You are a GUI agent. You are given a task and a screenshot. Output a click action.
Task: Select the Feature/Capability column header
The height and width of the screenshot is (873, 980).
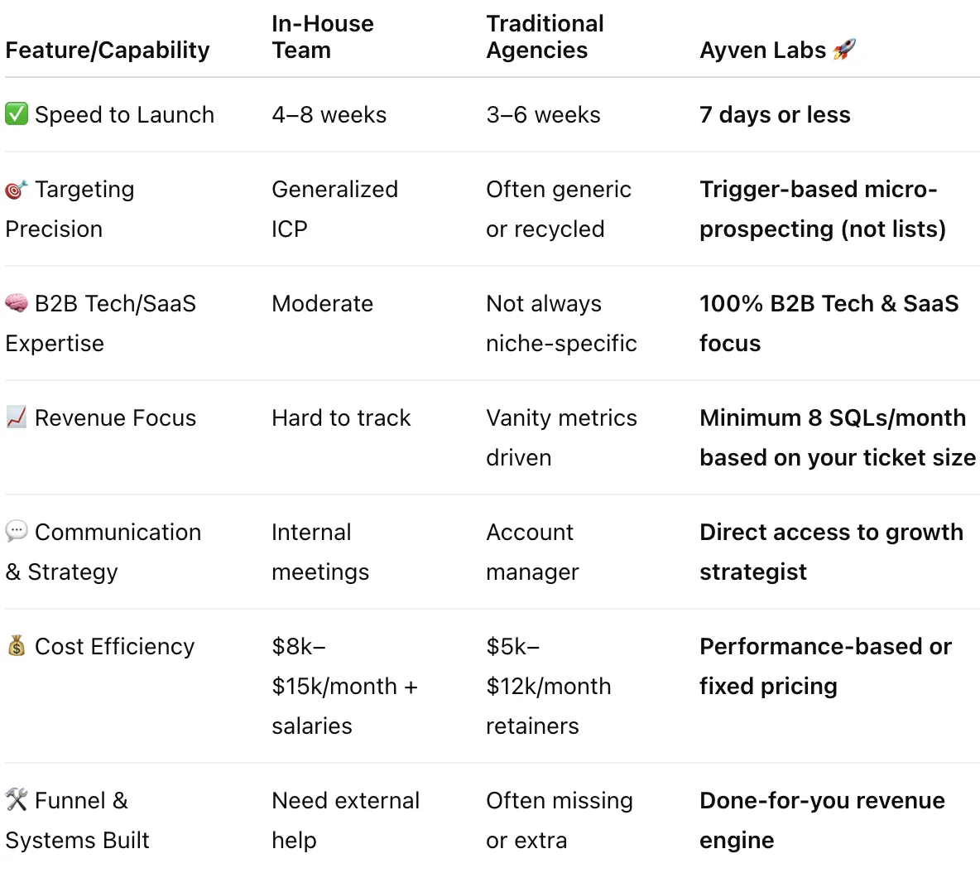[x=108, y=50]
